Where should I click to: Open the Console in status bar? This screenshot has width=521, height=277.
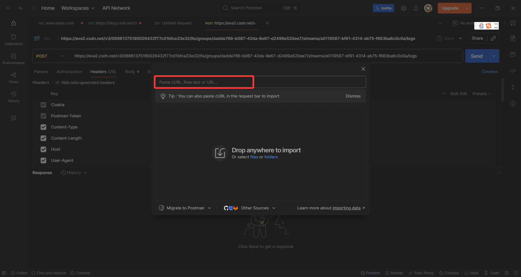pos(80,273)
